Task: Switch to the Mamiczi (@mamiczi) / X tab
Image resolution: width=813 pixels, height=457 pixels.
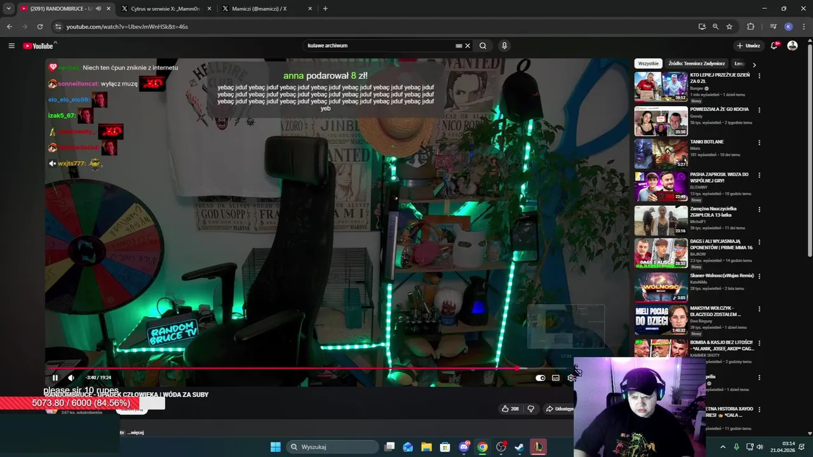Action: click(267, 9)
